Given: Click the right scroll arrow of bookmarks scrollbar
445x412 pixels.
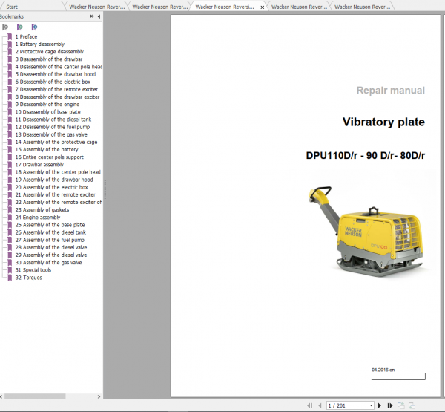Looking at the screenshot, I should [99, 396].
